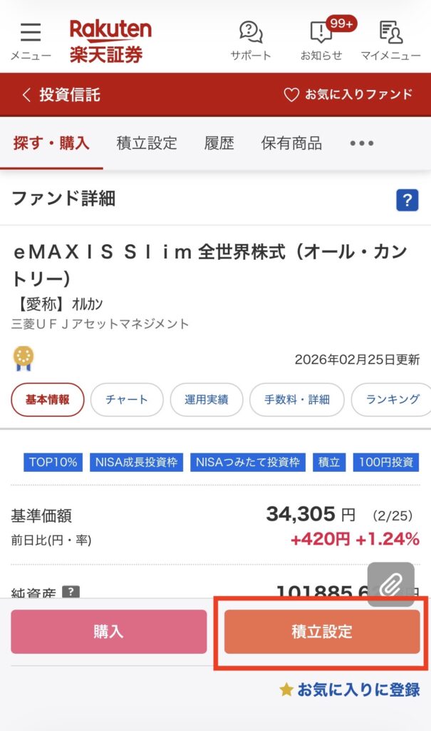This screenshot has width=431, height=731.
Task: Switch to the 積立設定 tab
Action: pyautogui.click(x=147, y=143)
